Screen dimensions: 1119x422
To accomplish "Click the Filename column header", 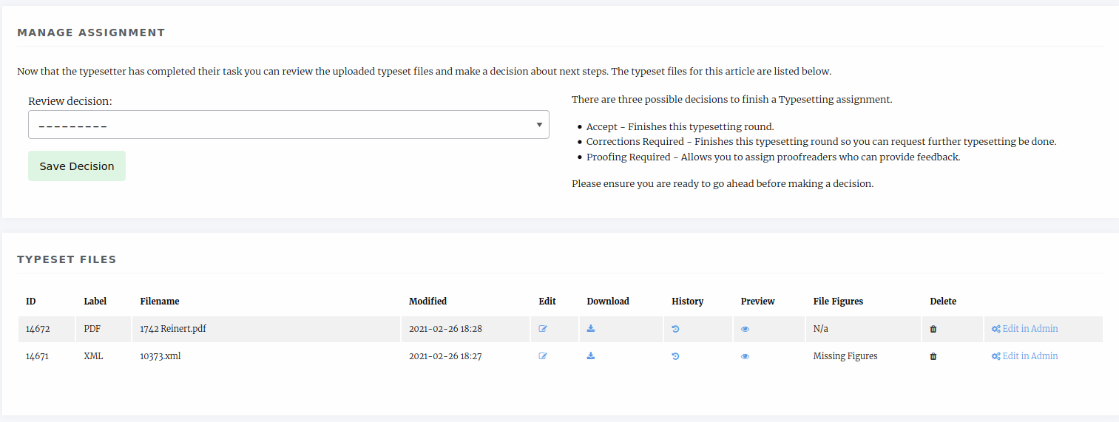I will 160,302.
